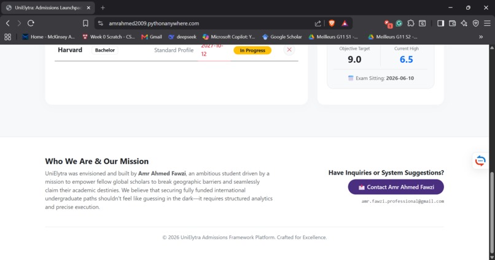The width and height of the screenshot is (495, 260).
Task: Open Google Scholar bookmark
Action: [x=282, y=37]
